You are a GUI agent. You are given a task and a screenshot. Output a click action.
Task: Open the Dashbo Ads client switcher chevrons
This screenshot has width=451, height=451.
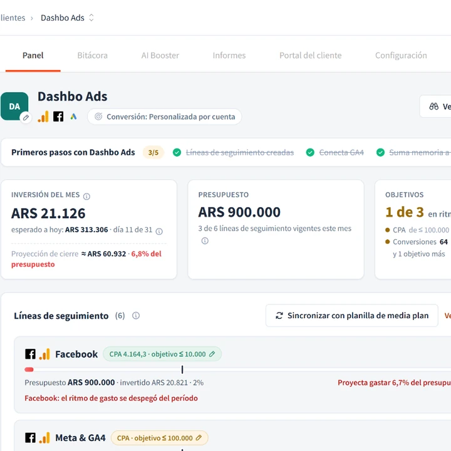[x=91, y=18]
